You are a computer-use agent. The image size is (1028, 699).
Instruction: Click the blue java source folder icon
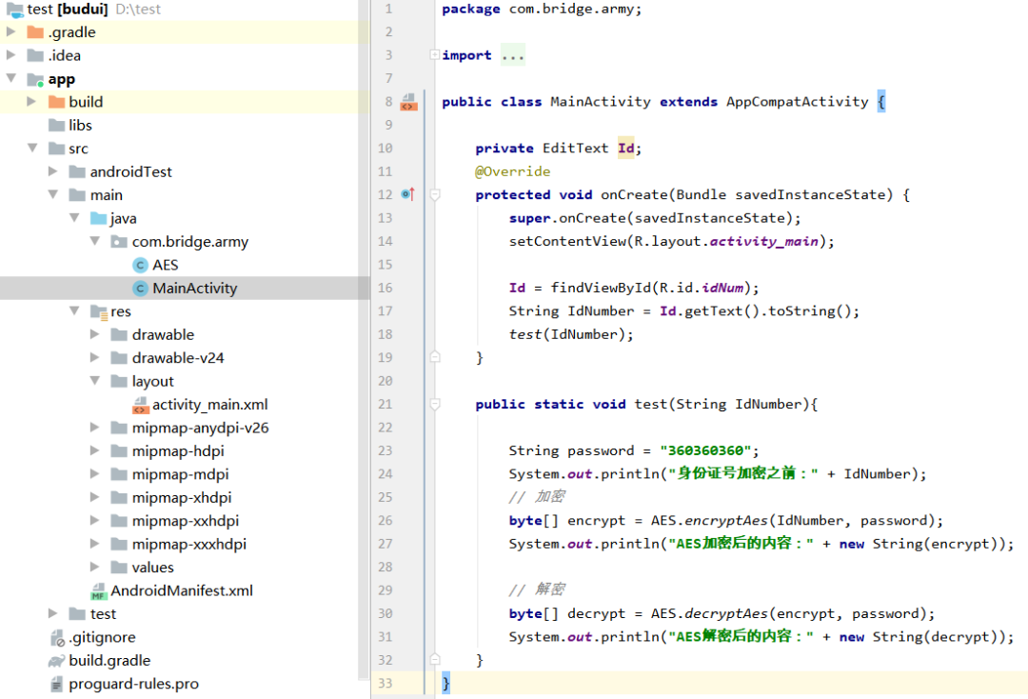[98, 218]
